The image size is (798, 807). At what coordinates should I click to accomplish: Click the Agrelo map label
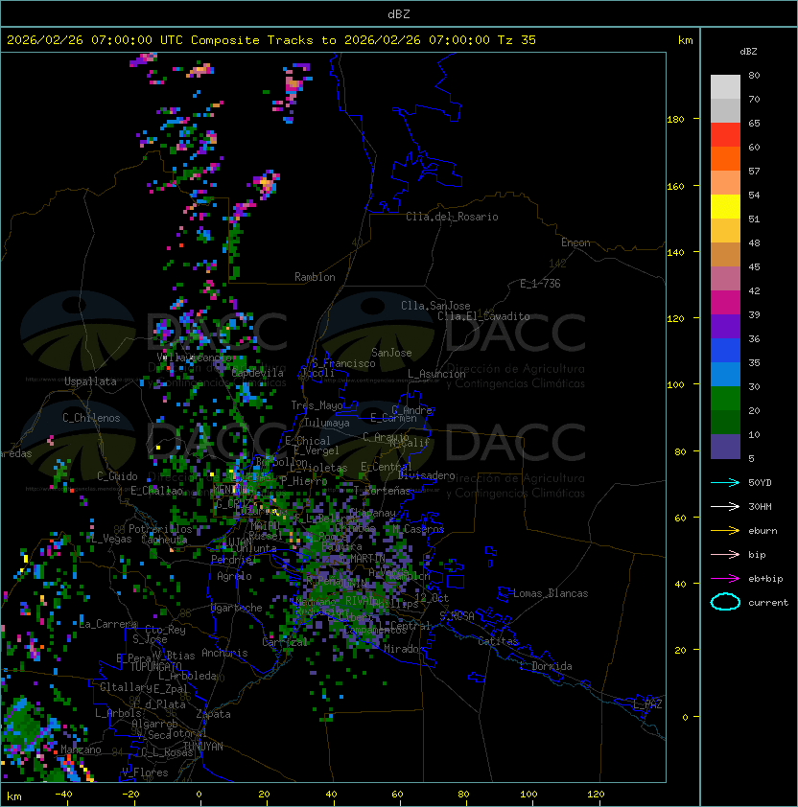click(x=234, y=576)
